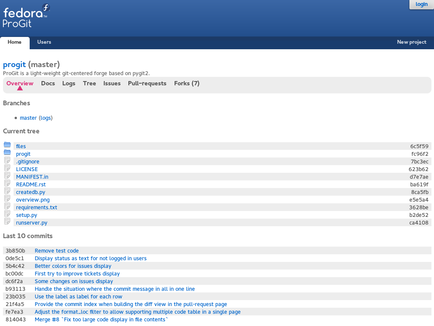Open the master branch link
Screen dimensions: 434x326
(28, 118)
